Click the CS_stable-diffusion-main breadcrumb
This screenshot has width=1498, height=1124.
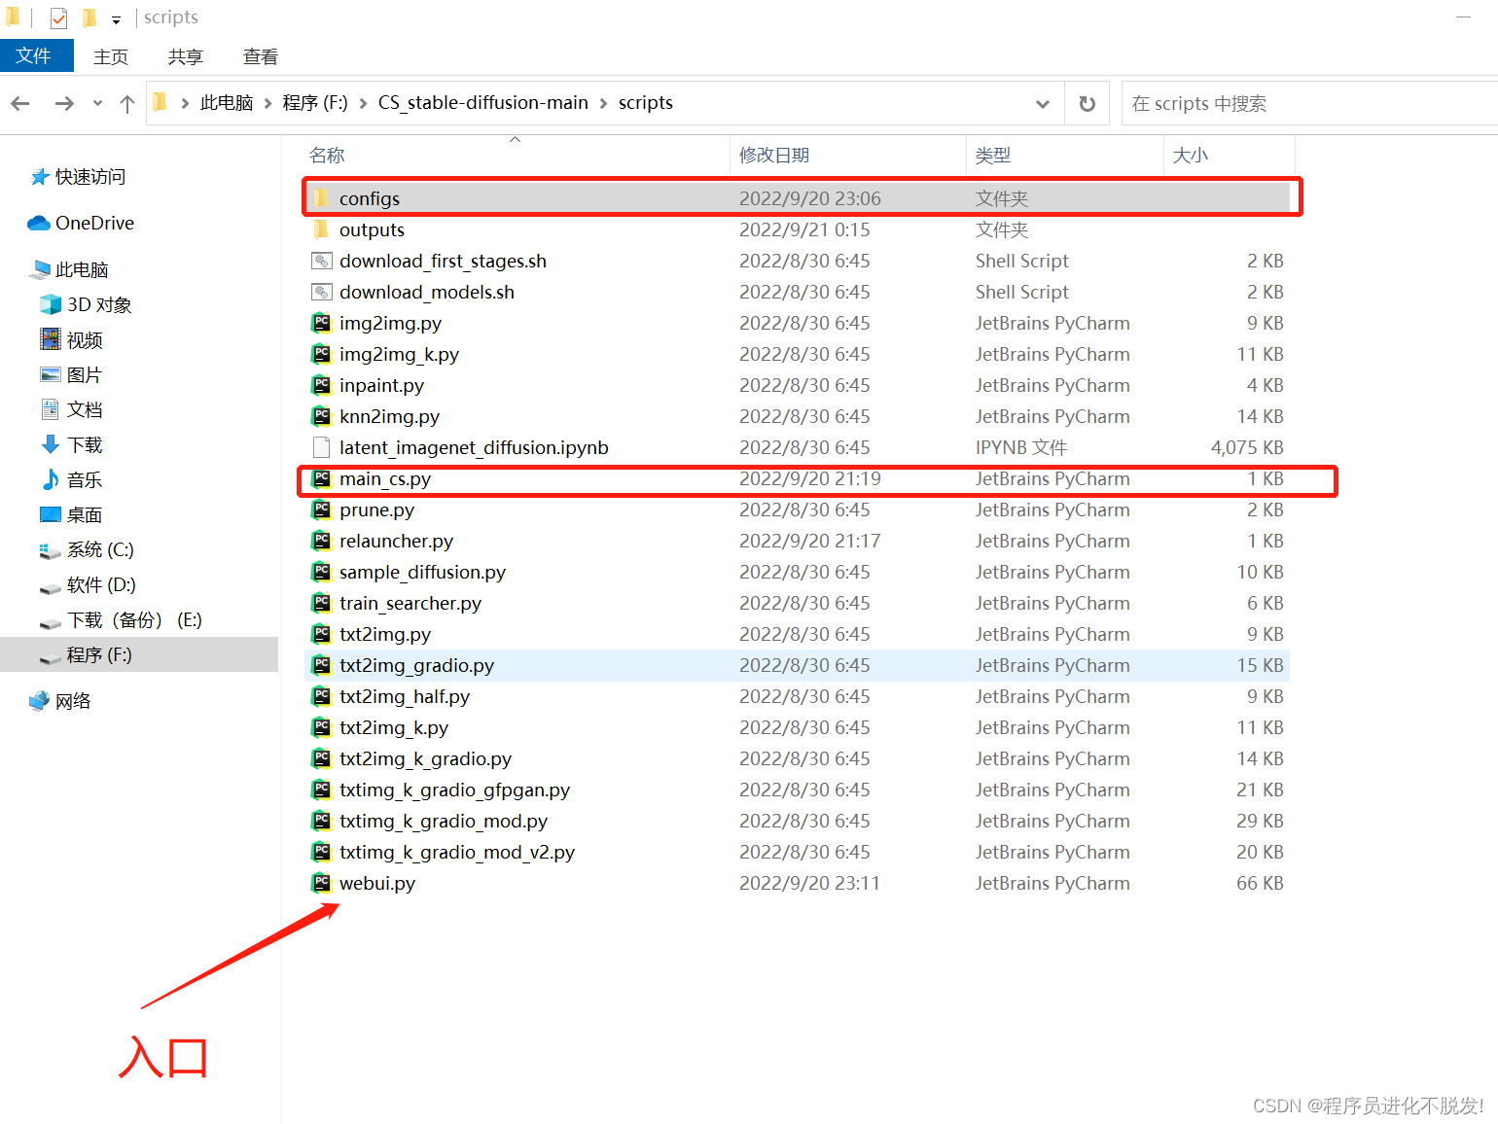[x=483, y=103]
